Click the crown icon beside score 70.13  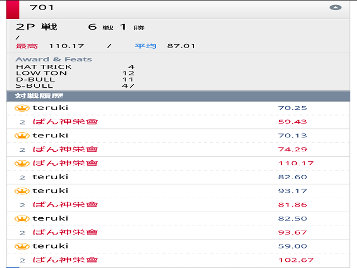22,136
